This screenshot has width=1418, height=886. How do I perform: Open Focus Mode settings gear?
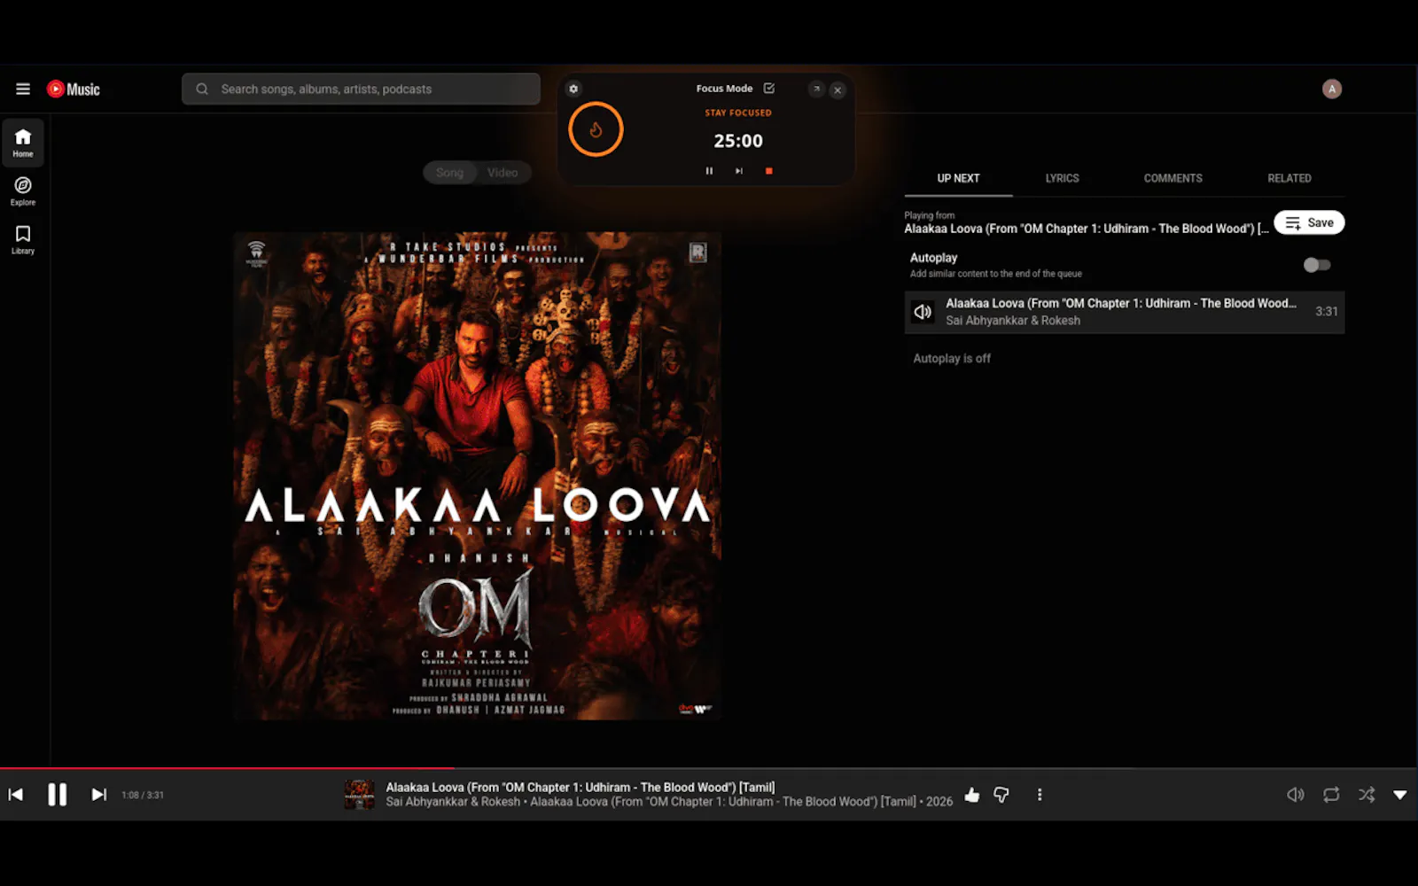[573, 89]
